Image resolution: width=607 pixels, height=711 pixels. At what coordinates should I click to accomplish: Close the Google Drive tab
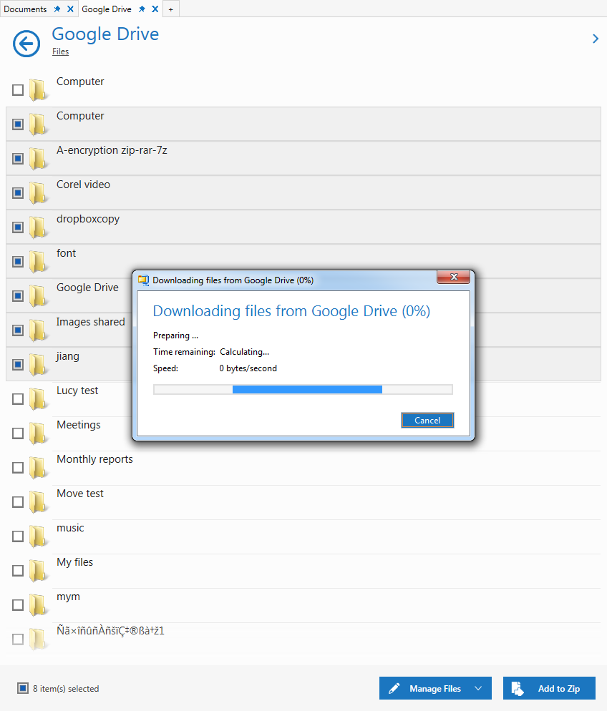(x=155, y=9)
